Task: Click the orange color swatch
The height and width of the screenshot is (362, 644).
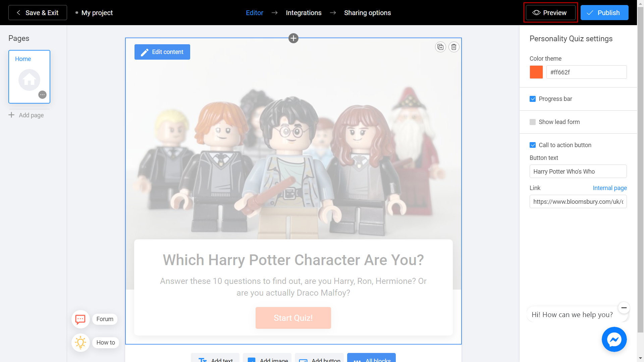Action: click(x=537, y=72)
